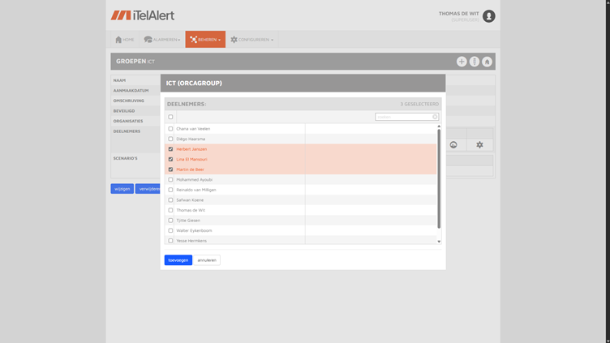Click the Deelnemers label in sidebar
This screenshot has height=343, width=610.
[x=127, y=131]
